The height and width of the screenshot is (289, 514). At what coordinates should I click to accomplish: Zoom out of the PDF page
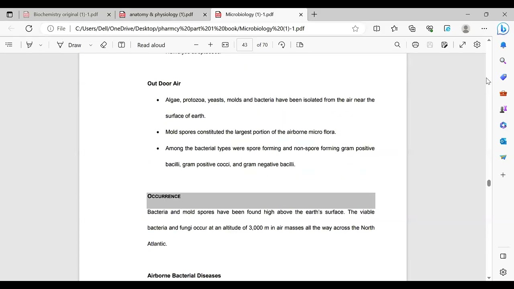[196, 45]
